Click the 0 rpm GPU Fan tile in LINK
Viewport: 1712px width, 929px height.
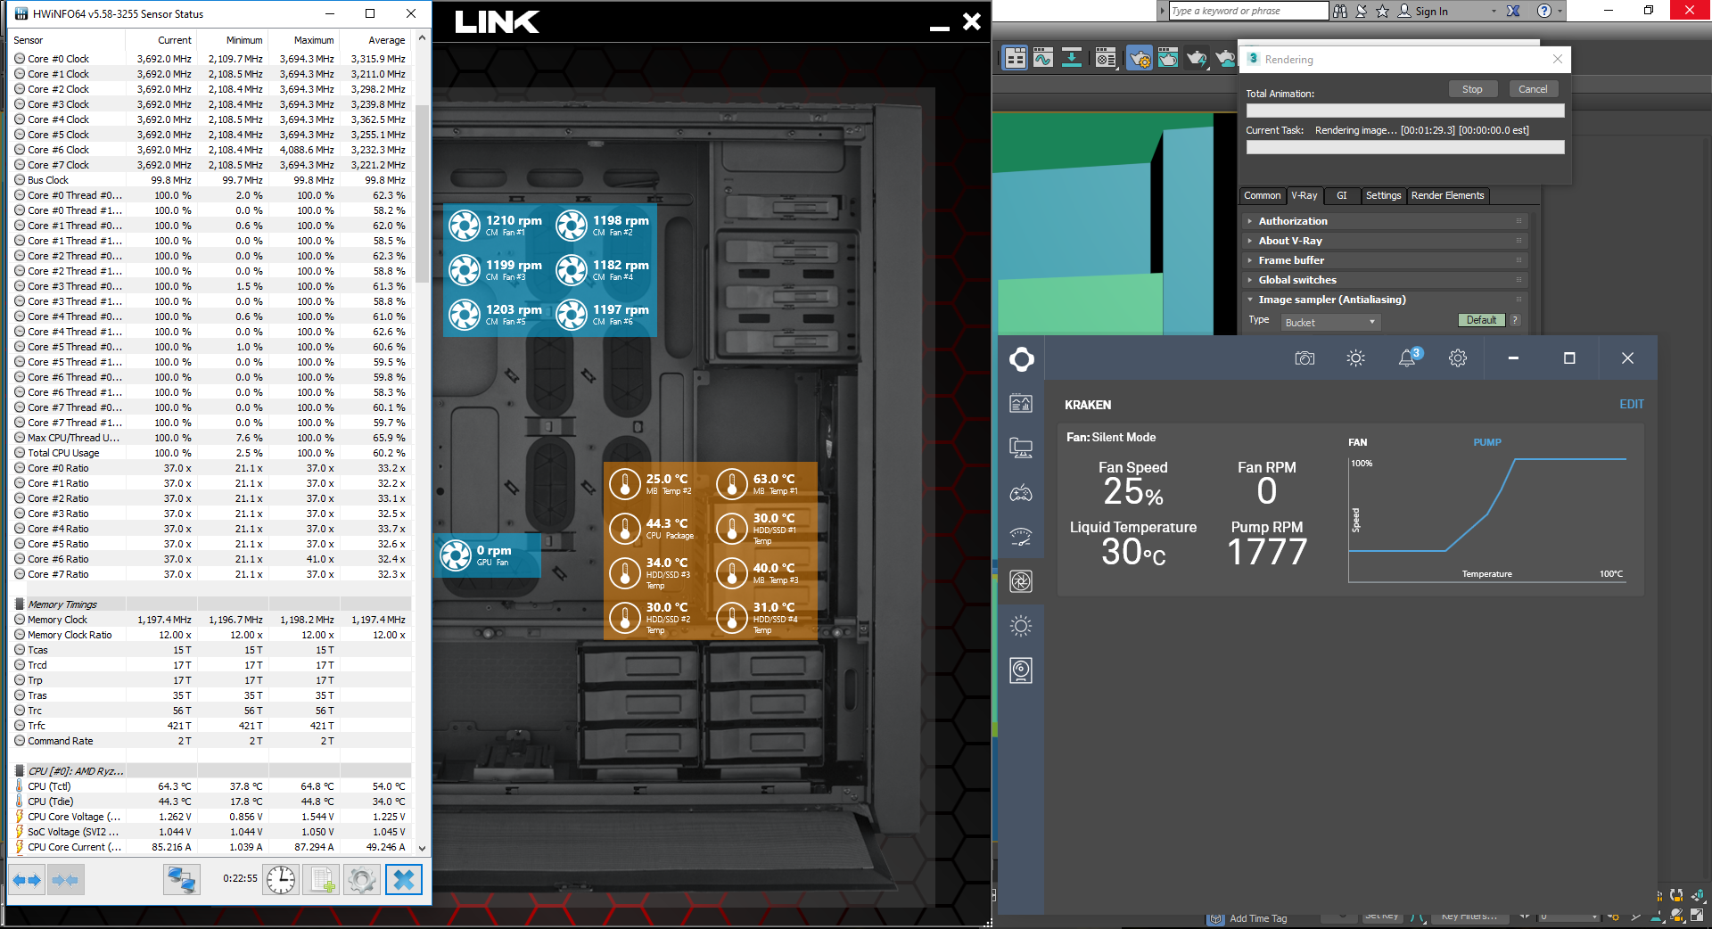pyautogui.click(x=487, y=555)
